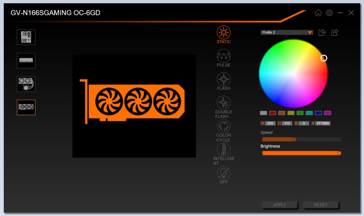Turn lighting Off with the Off icon
The width and height of the screenshot is (364, 216).
[224, 173]
